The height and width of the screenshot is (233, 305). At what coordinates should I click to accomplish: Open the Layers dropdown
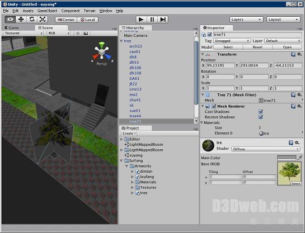tap(246, 20)
